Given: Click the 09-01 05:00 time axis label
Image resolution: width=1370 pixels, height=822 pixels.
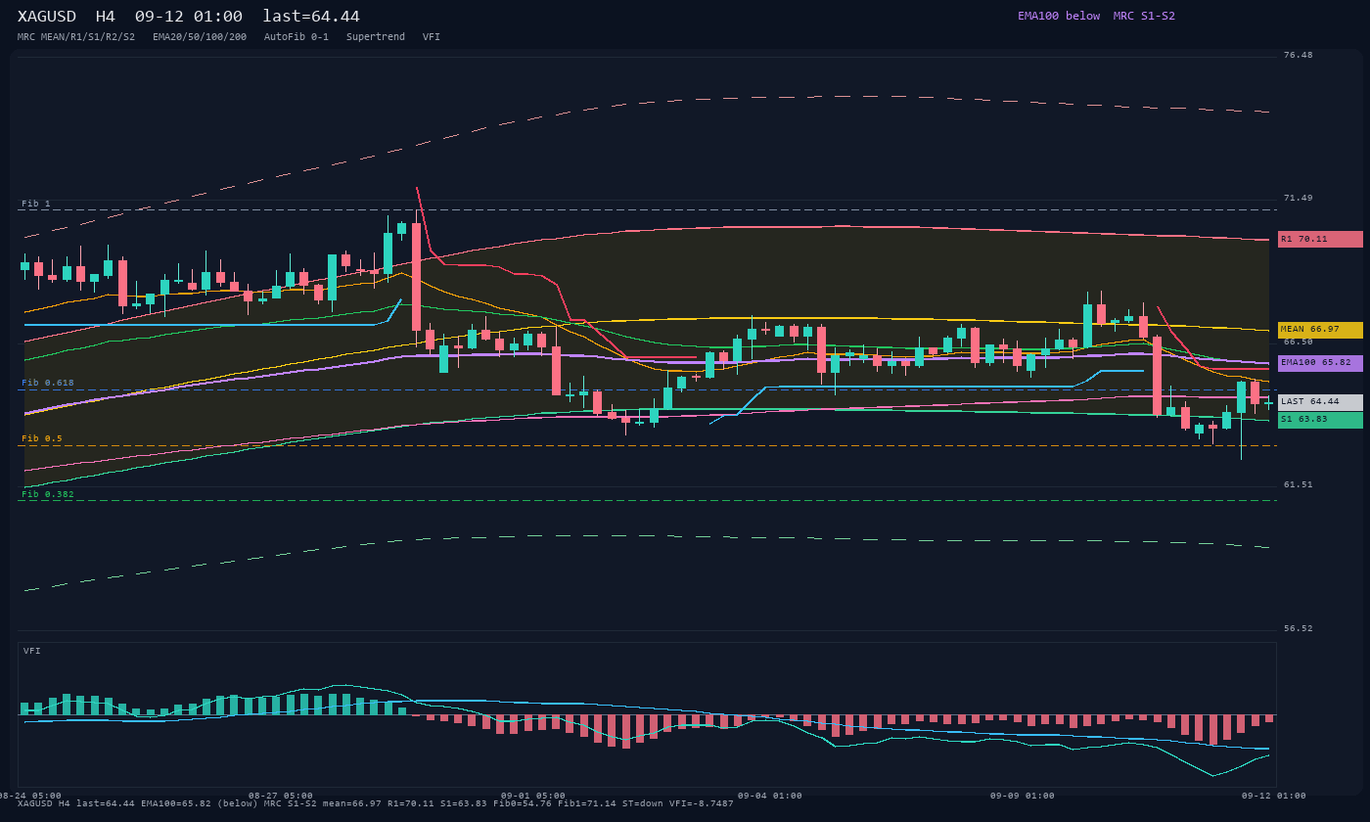Looking at the screenshot, I should point(533,796).
